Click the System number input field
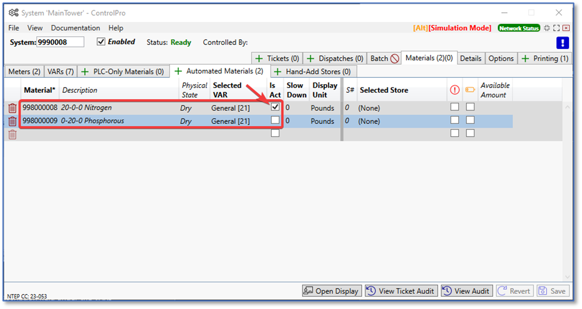This screenshot has width=582, height=309. [x=60, y=42]
